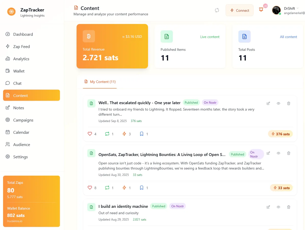Viewport: 305px width, 230px height.
Task: Click the 376 sats badge
Action: (280, 134)
